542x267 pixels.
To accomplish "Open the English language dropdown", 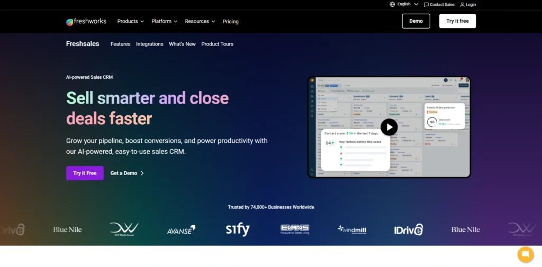I will pyautogui.click(x=408, y=4).
